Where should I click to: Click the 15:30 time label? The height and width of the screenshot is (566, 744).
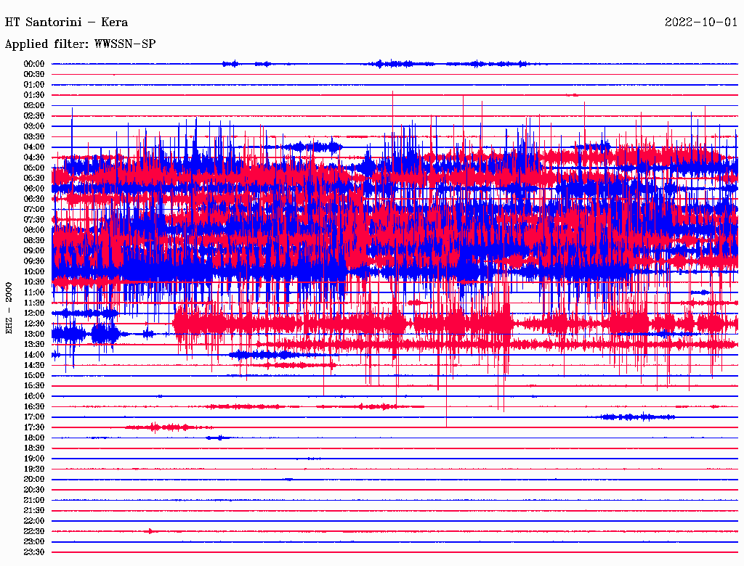(34, 386)
